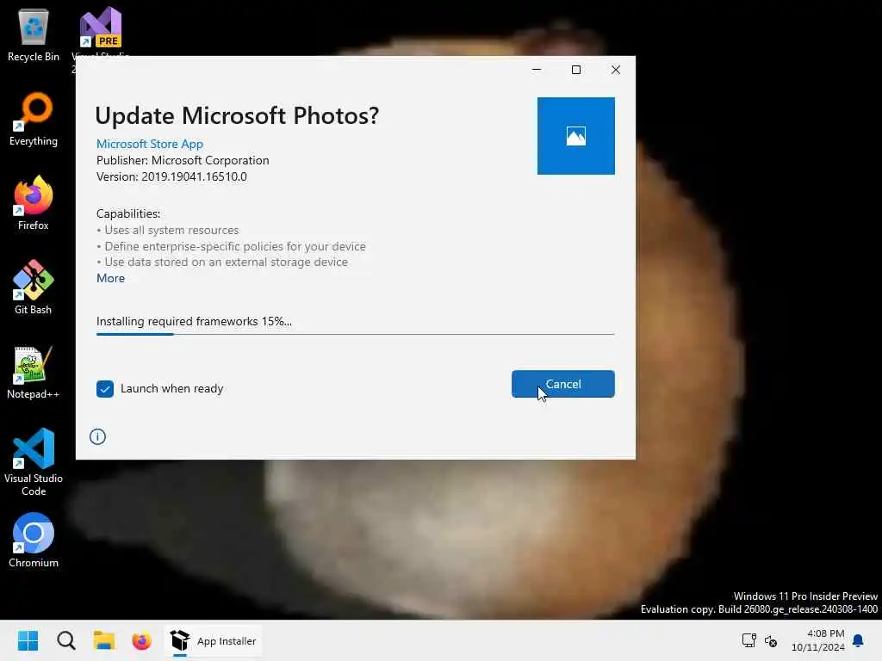
Task: Select the Recycle Bin desktop icon
Action: pos(34,36)
